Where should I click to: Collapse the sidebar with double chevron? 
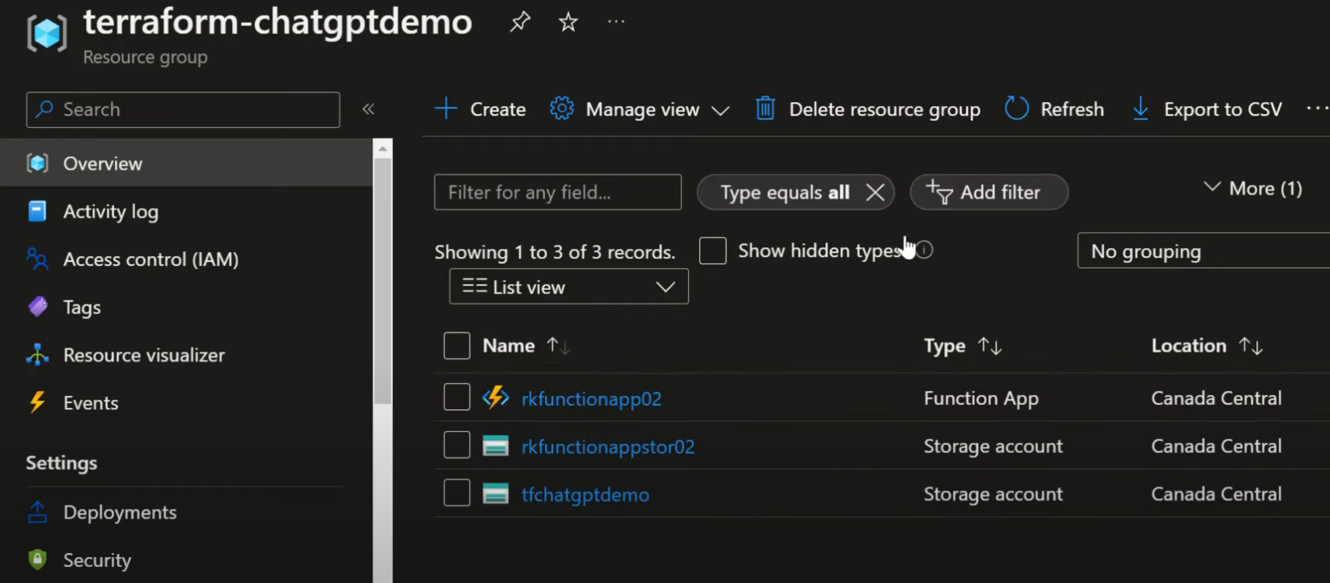coord(368,109)
